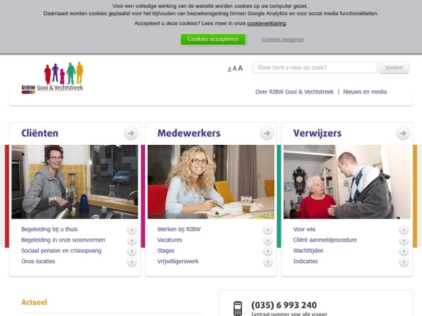Click the mobile phone icon
The height and width of the screenshot is (316, 422).
click(x=237, y=308)
